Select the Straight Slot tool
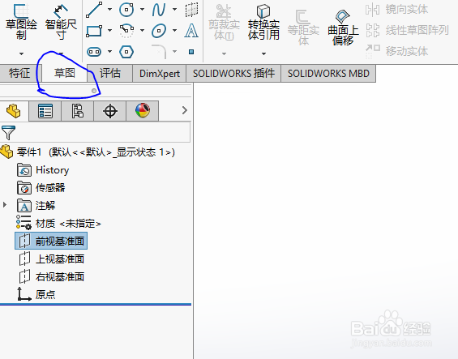This screenshot has width=458, height=359. coord(94,52)
